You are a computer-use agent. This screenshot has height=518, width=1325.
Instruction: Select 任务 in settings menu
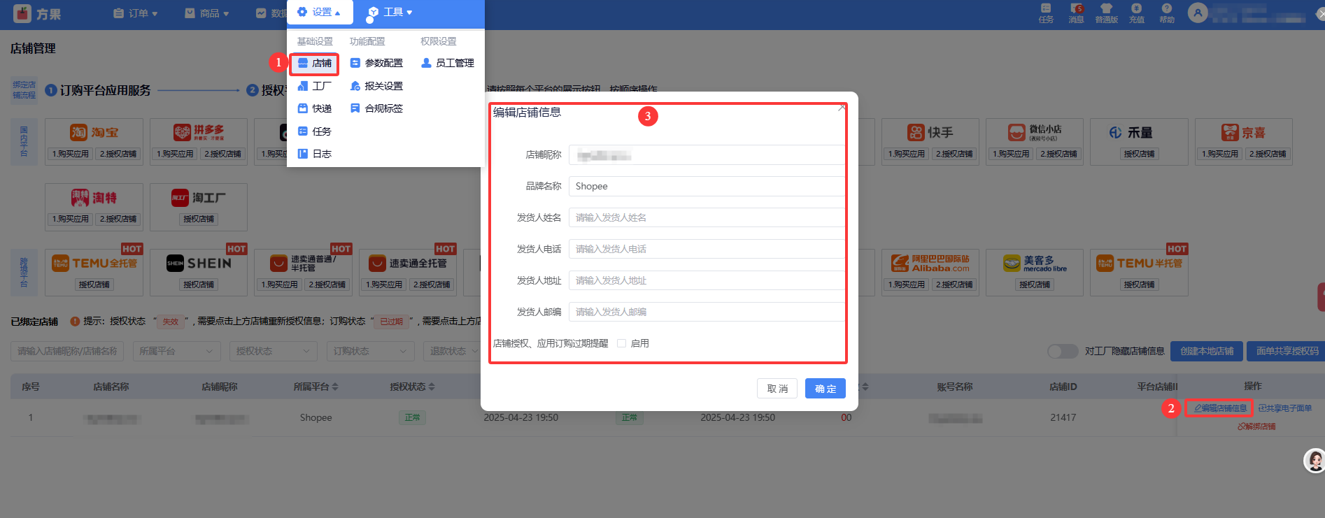tap(315, 131)
